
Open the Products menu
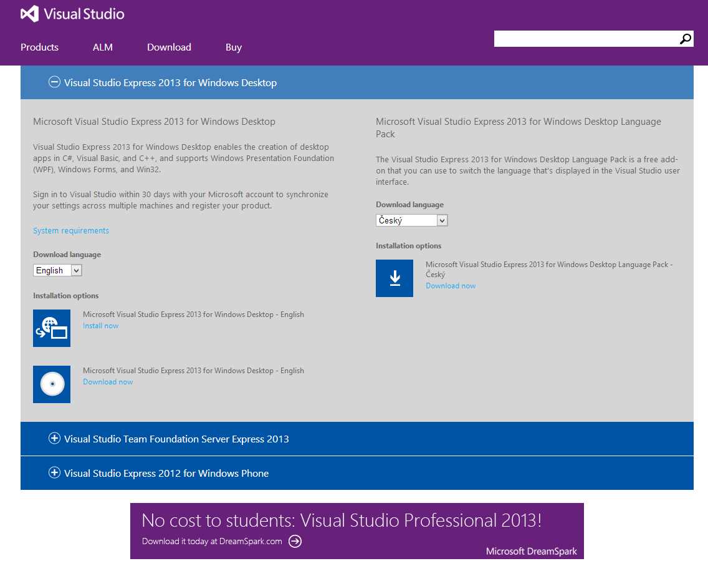pyautogui.click(x=39, y=47)
